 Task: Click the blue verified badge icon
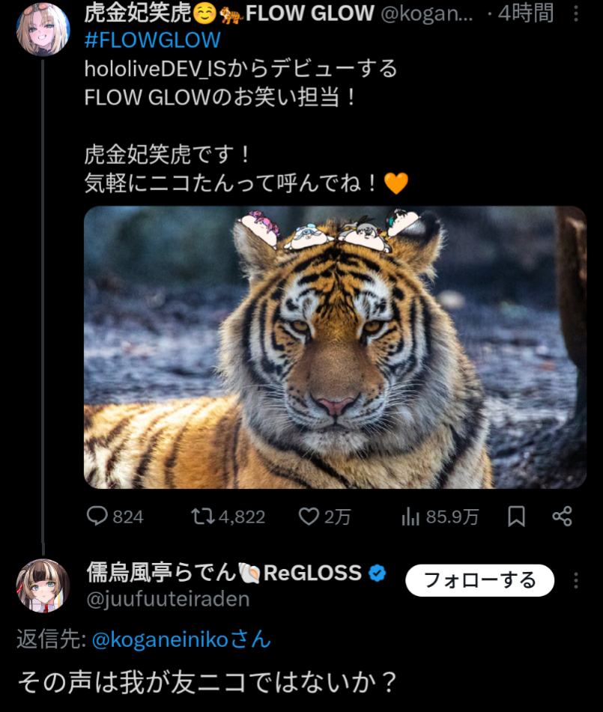(x=378, y=573)
